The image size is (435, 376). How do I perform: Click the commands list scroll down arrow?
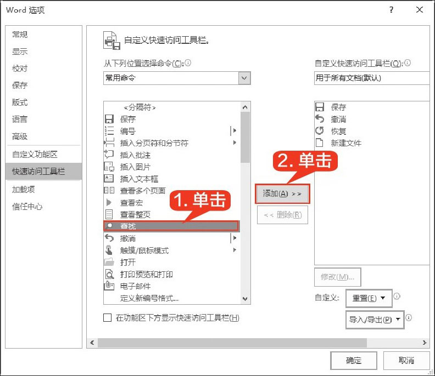click(x=245, y=299)
